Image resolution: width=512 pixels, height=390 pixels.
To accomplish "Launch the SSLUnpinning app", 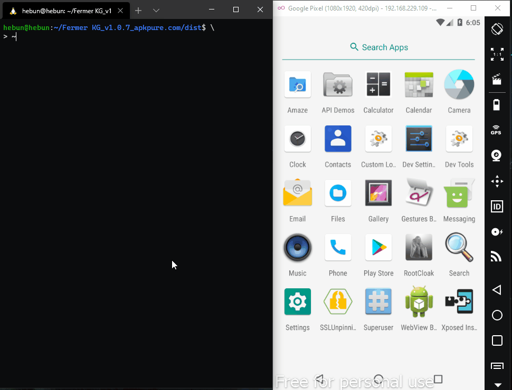I will (x=338, y=302).
